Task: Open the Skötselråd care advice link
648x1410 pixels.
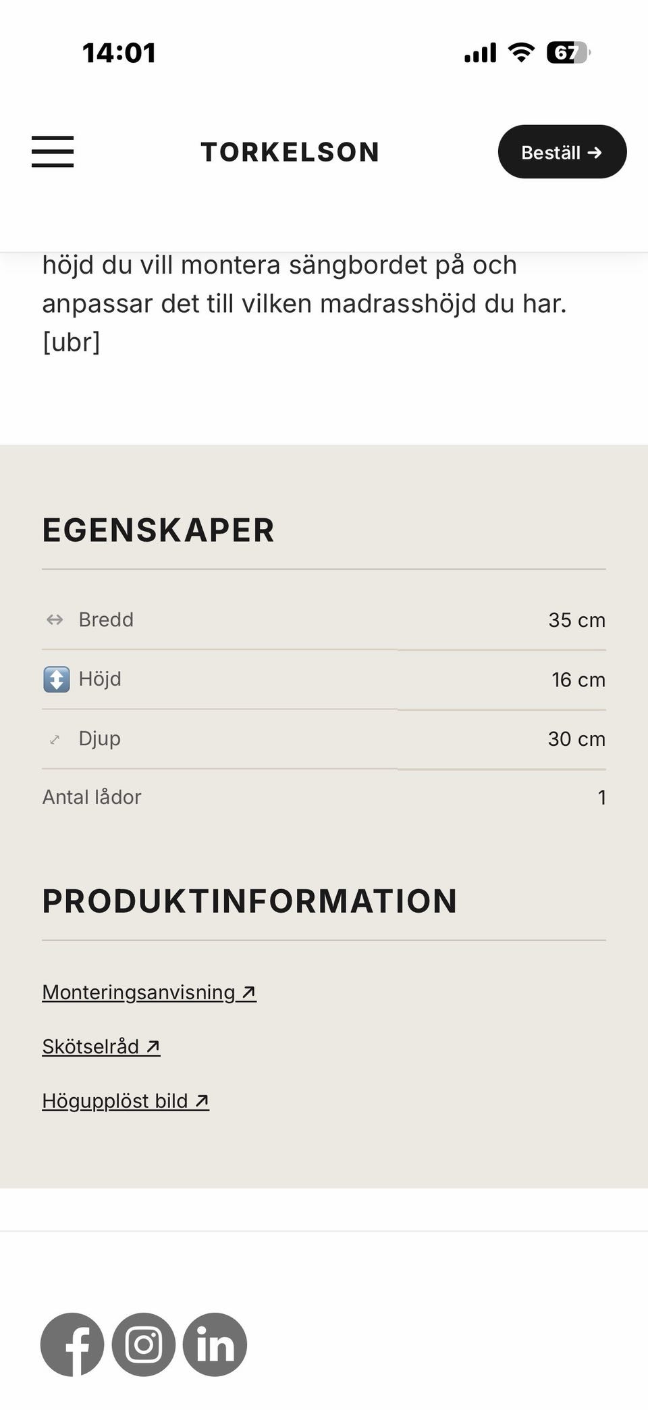Action: coord(101,1047)
